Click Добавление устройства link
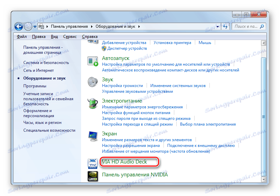Screen dimensions: 280x196 click(124, 43)
